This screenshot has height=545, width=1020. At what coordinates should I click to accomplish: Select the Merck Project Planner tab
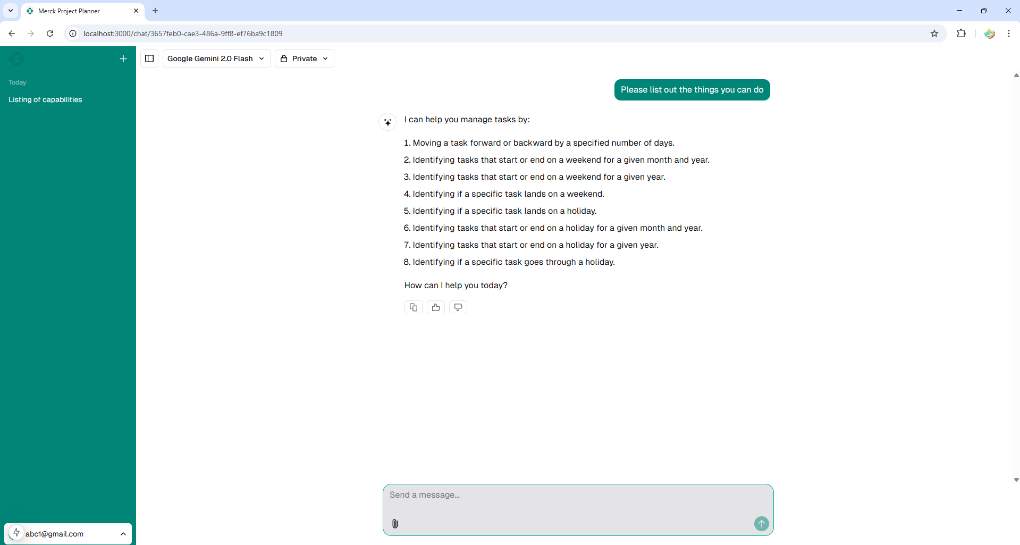coord(80,11)
